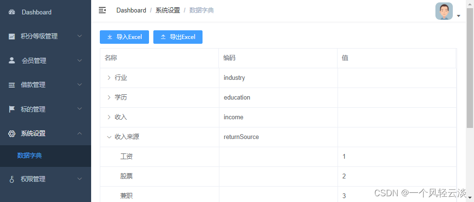
Task: Click the 行业 name text
Action: tap(121, 78)
